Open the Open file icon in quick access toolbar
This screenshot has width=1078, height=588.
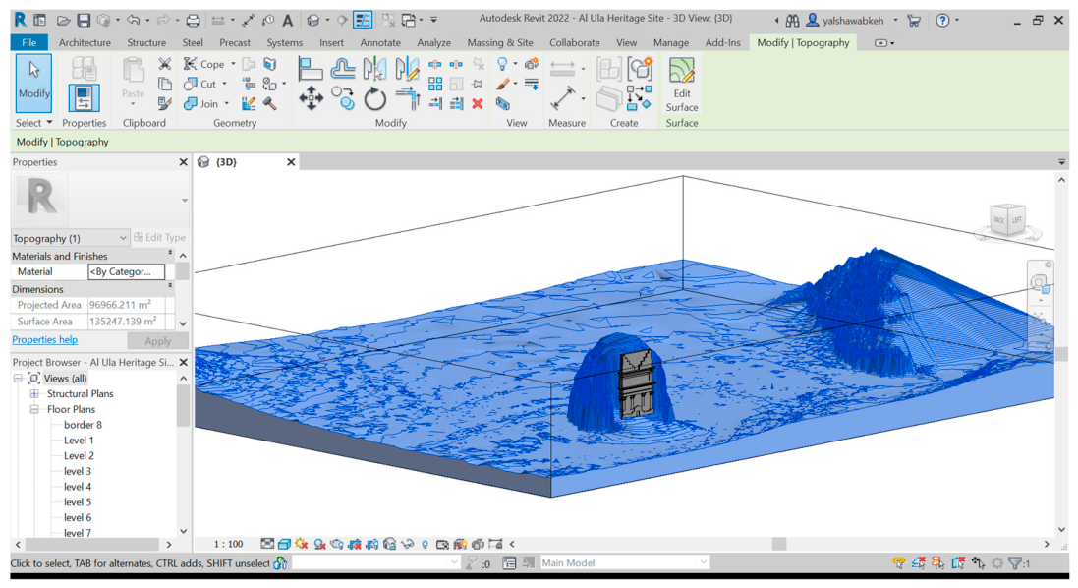click(x=63, y=21)
